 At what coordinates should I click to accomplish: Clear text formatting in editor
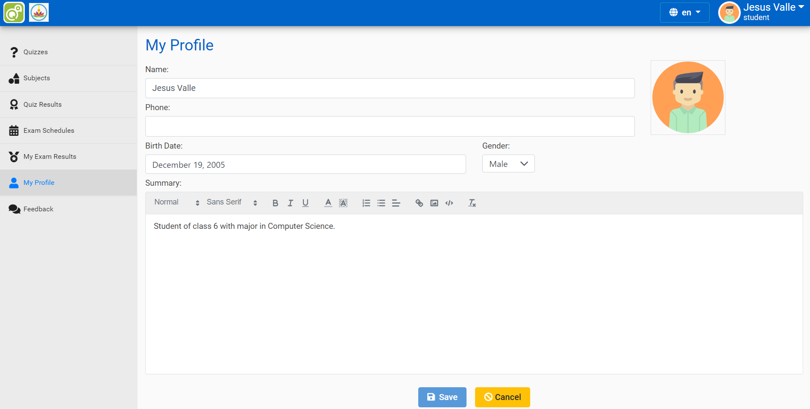[x=472, y=203]
